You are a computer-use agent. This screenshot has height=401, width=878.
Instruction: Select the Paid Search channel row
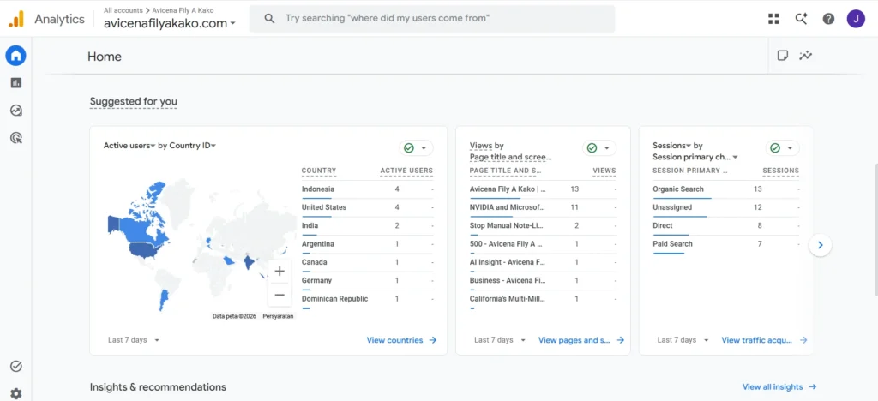[x=726, y=244]
